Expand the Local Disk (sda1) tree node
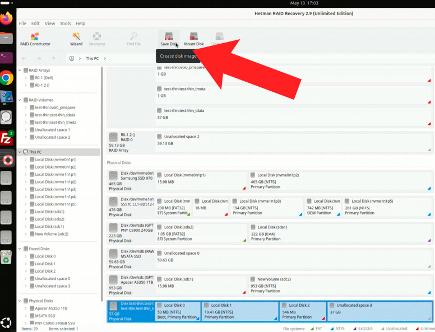This screenshot has height=332, width=435. pyautogui.click(x=26, y=212)
